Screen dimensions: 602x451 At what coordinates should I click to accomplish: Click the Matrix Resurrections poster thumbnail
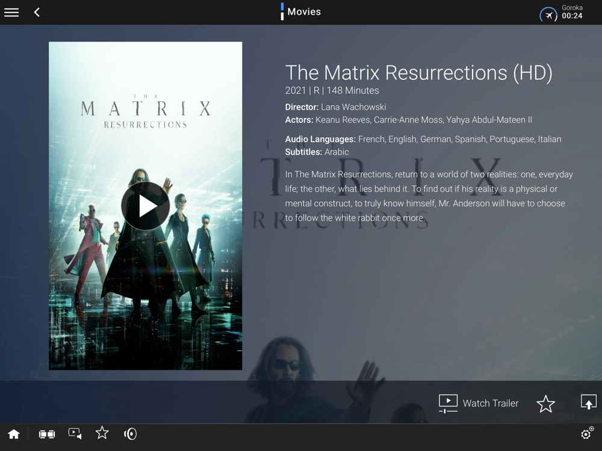(x=146, y=206)
